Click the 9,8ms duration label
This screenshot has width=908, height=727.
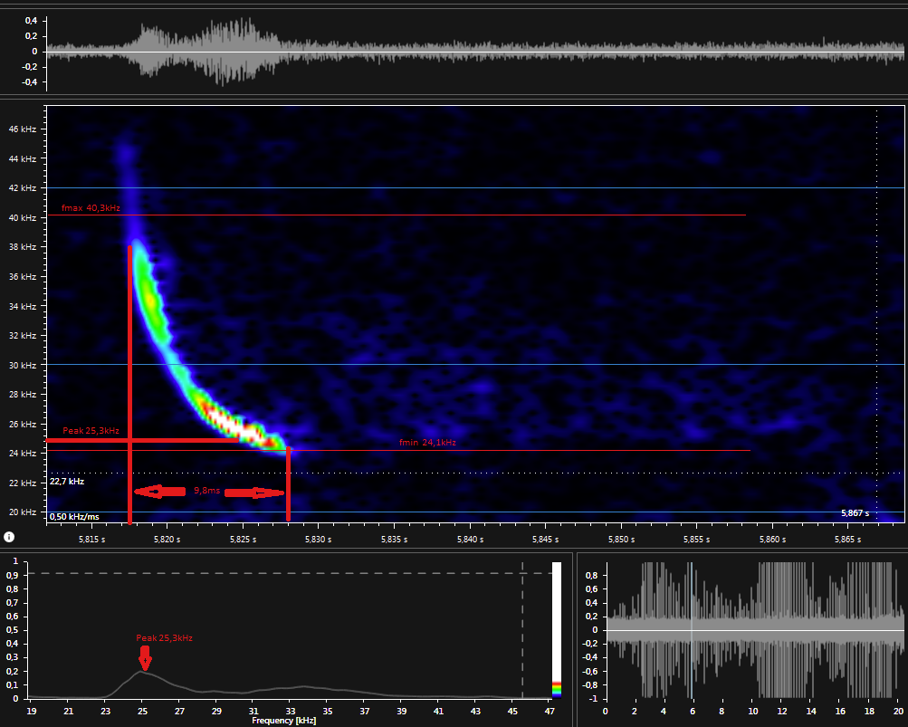pyautogui.click(x=207, y=491)
